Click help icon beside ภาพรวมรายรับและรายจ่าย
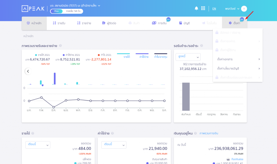Viewport: 277px width, 164px height. (60, 46)
